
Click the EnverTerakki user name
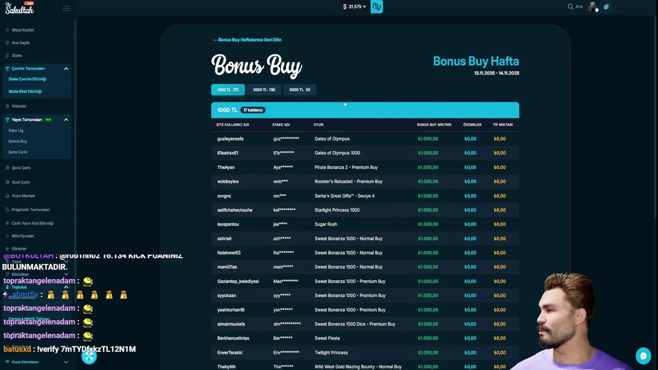[230, 353]
